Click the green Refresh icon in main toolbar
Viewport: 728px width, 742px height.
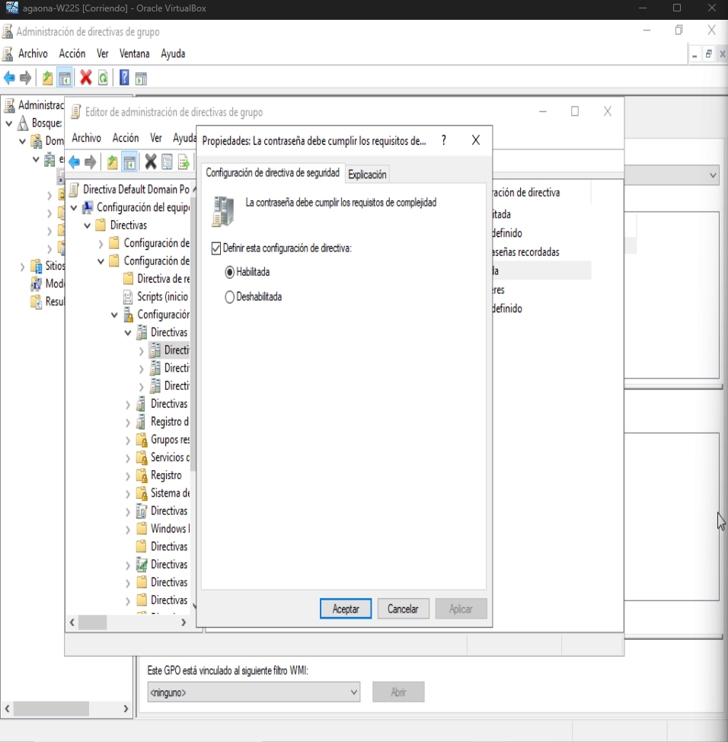click(103, 78)
